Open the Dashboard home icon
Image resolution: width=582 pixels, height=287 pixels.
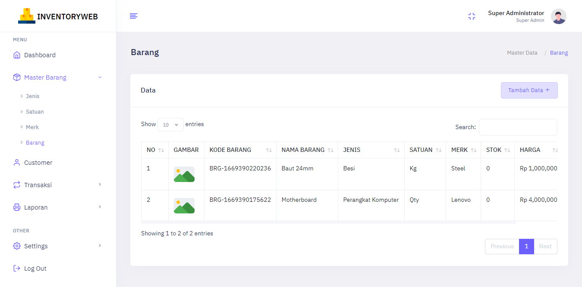tap(16, 55)
